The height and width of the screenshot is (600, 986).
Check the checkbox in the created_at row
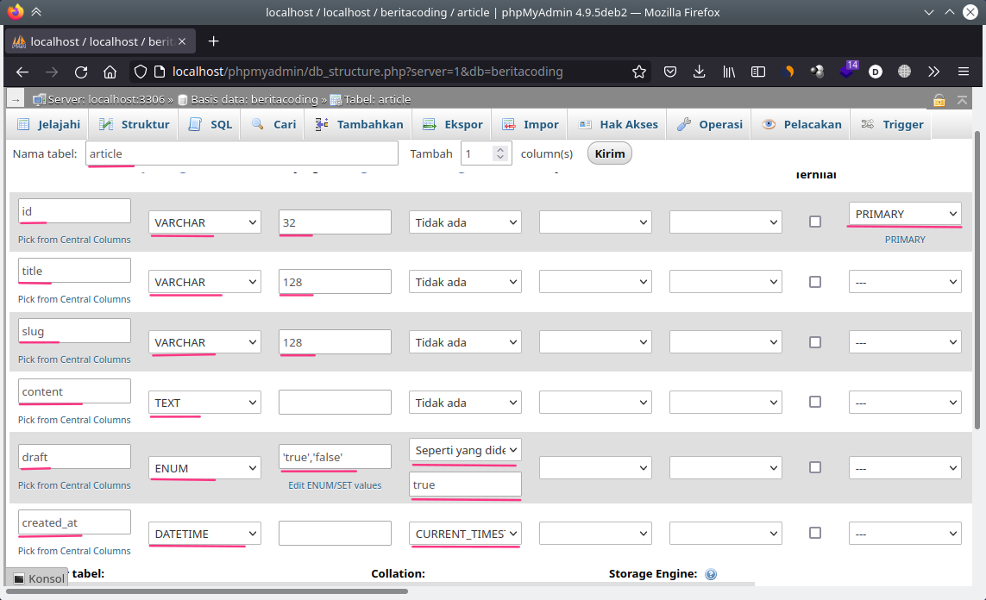[x=814, y=533]
